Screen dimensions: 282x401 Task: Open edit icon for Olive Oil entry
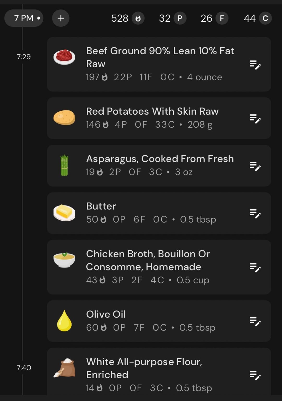tap(255, 321)
